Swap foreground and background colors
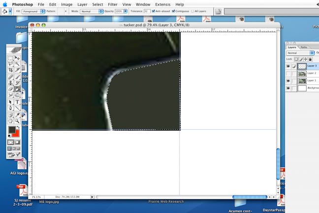Viewport: 319px width, 213px height. tap(18, 127)
